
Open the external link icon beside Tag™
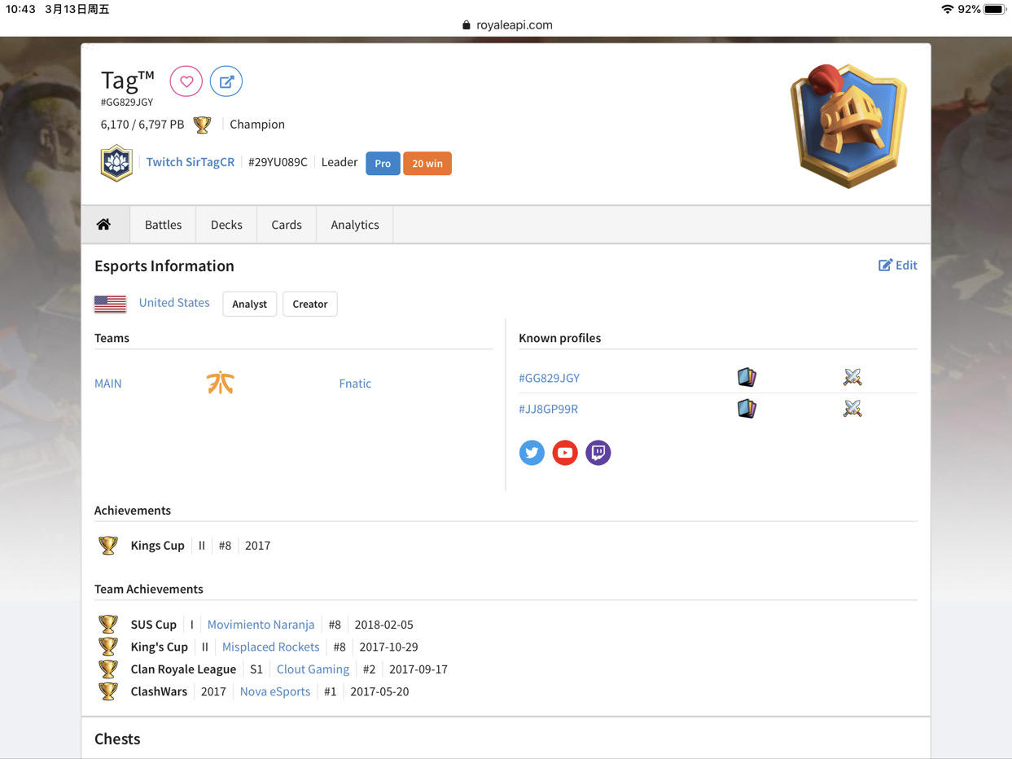226,81
